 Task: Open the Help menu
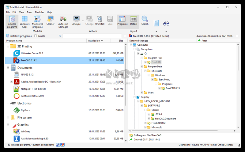[x=49, y=12]
